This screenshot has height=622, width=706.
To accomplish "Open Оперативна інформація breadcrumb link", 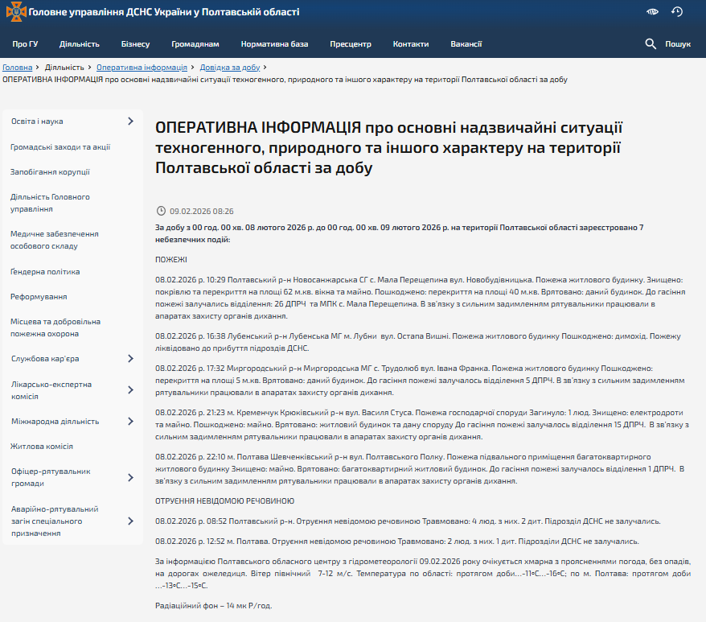I will pos(142,68).
